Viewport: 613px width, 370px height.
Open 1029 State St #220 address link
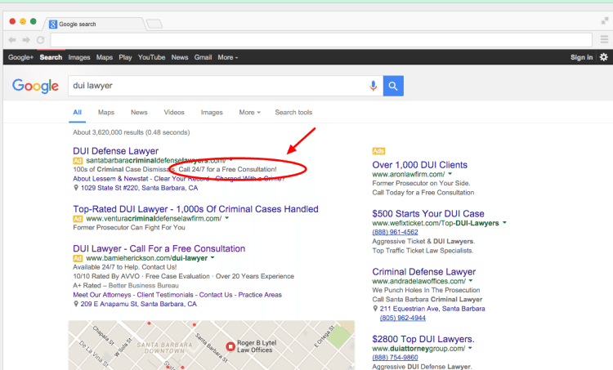click(139, 188)
